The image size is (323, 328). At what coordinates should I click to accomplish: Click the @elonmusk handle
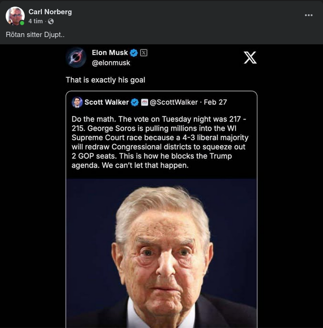pos(111,63)
